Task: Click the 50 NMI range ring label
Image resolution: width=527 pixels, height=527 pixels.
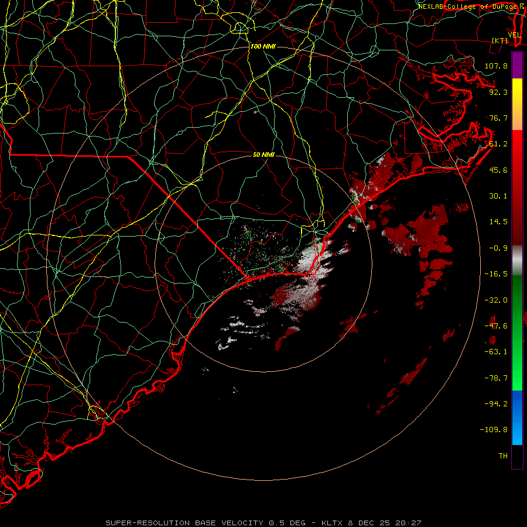Action: [x=263, y=155]
